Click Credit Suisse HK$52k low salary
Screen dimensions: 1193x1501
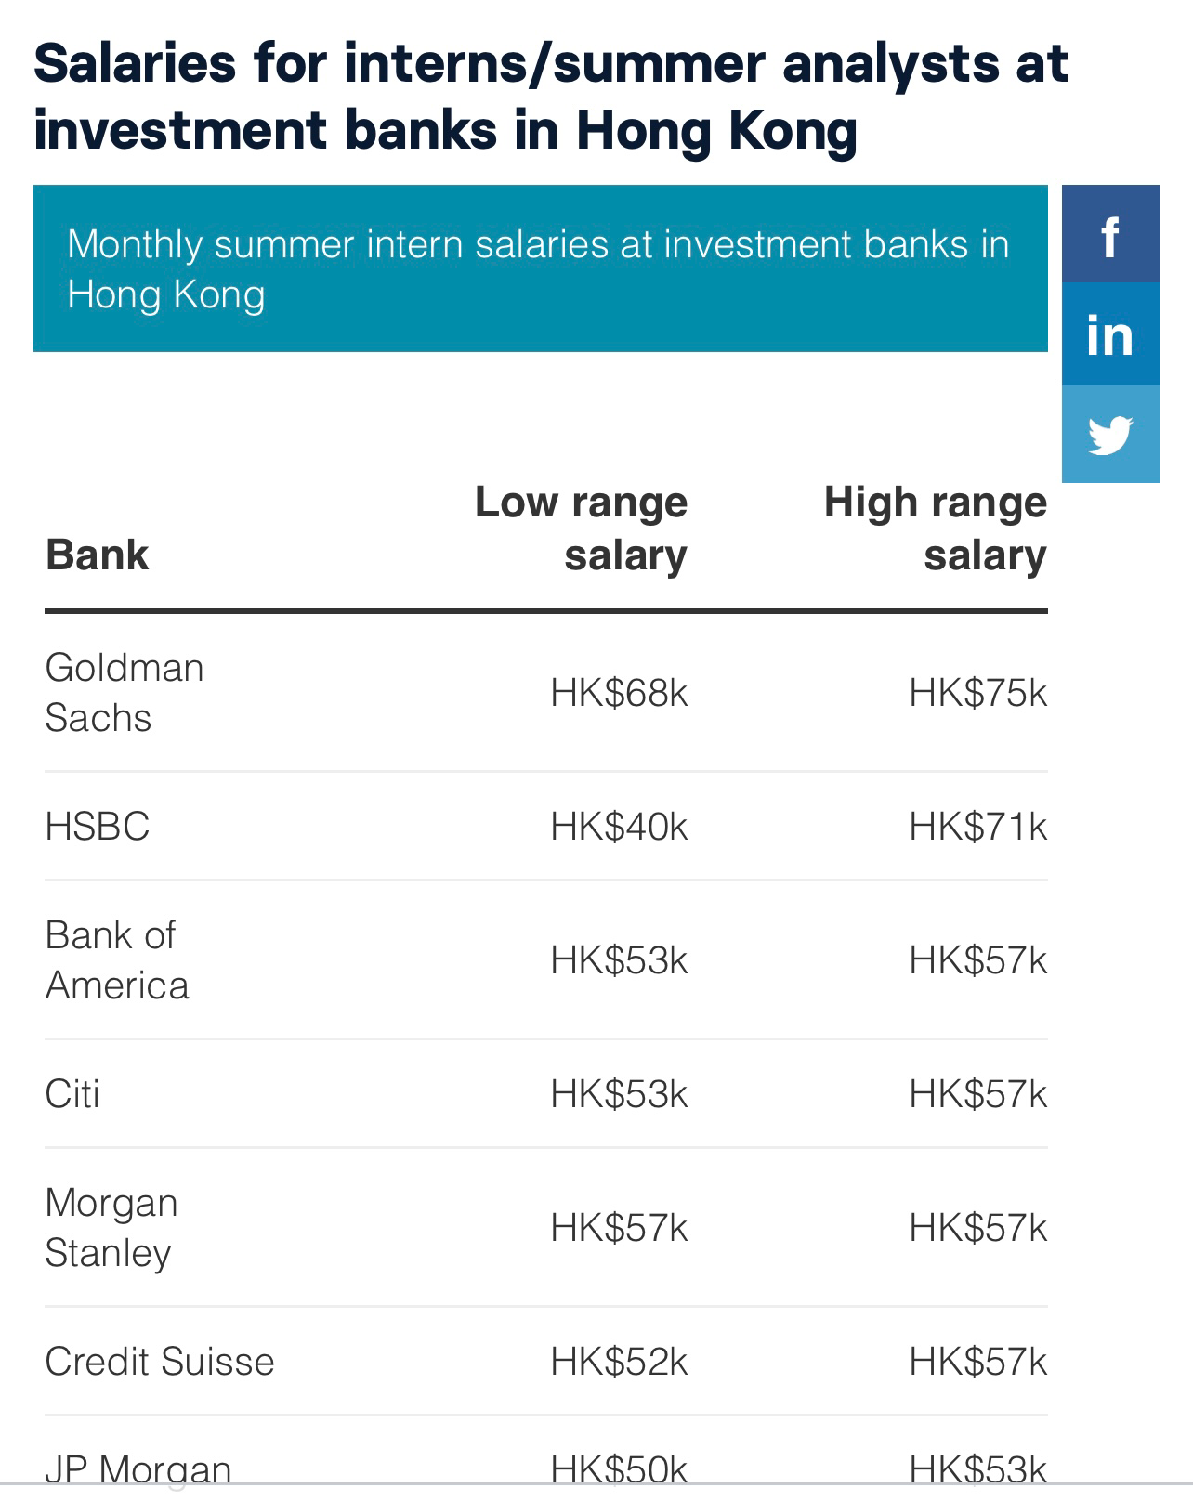point(619,1362)
